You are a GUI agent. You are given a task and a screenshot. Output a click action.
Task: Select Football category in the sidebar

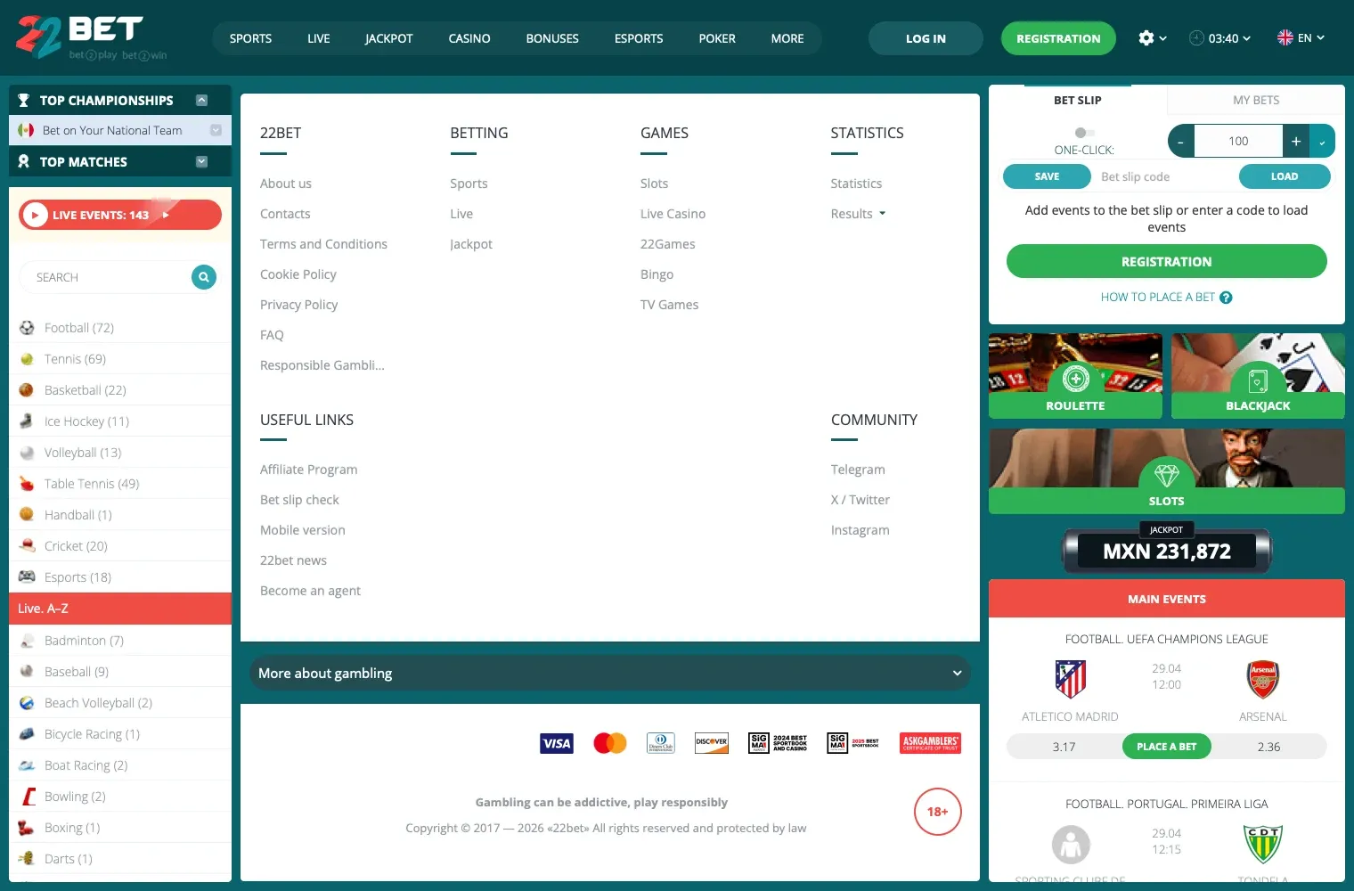click(67, 327)
